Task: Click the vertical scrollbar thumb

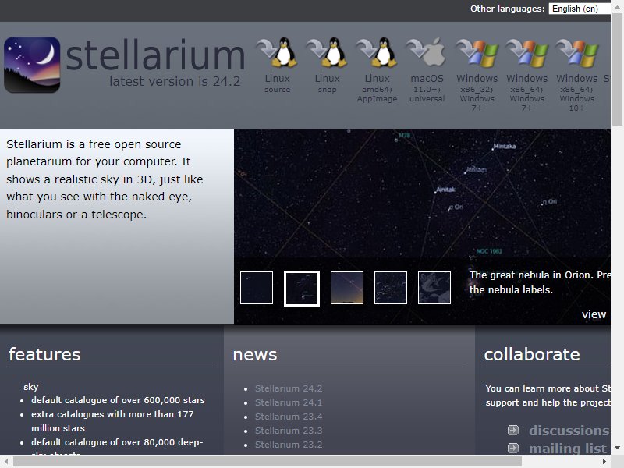Action: tap(617, 69)
